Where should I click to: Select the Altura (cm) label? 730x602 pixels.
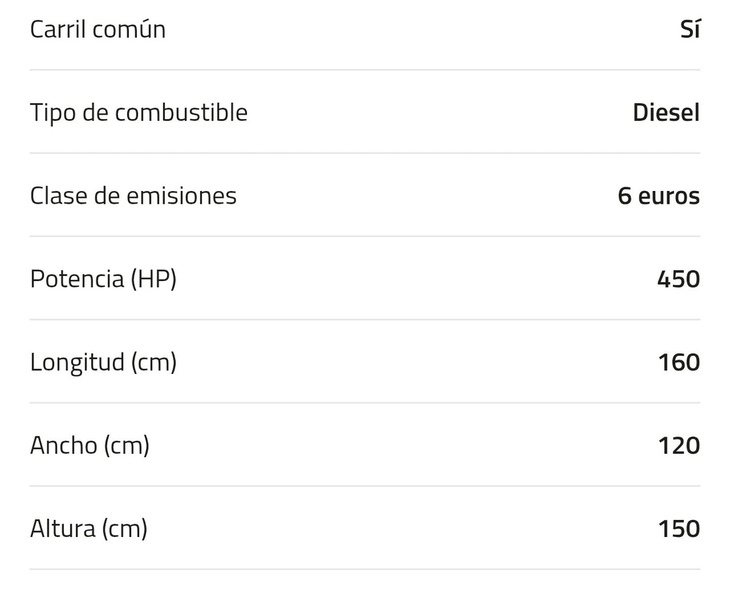point(89,529)
